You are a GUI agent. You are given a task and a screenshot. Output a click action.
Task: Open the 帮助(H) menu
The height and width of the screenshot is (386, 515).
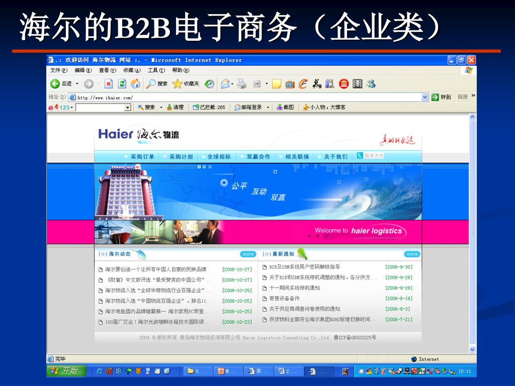point(181,70)
